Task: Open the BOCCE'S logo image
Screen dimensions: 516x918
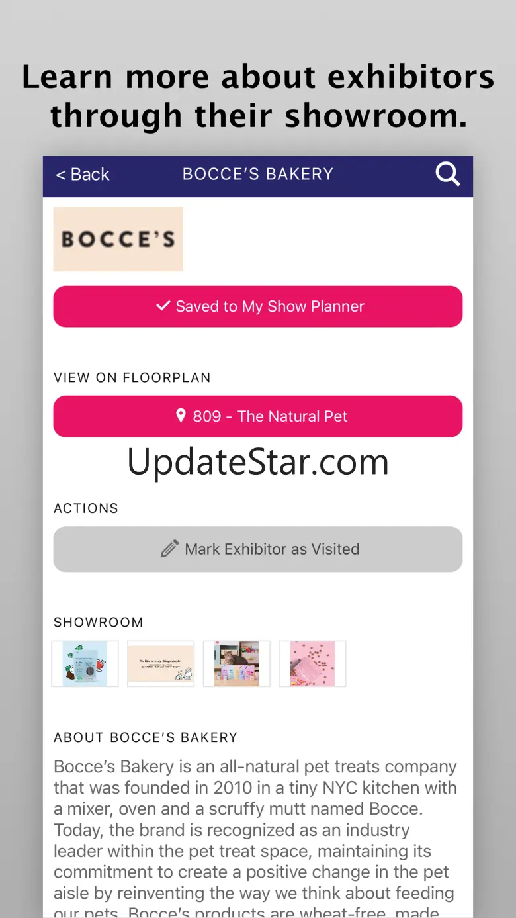Action: 118,239
